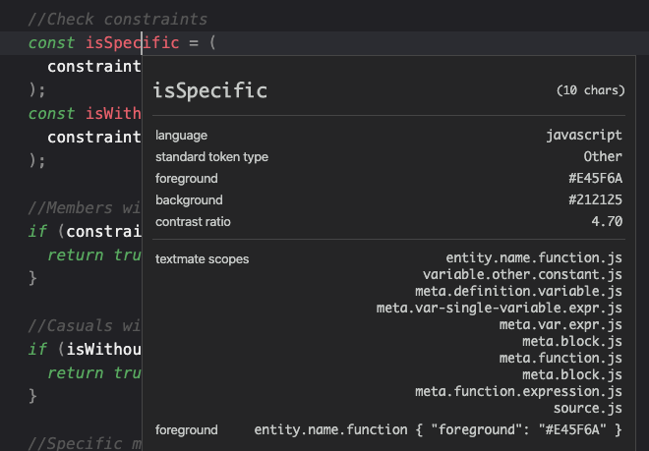Select the foreground hex value #E45F6A
Screen dimensions: 649x451
tap(595, 178)
